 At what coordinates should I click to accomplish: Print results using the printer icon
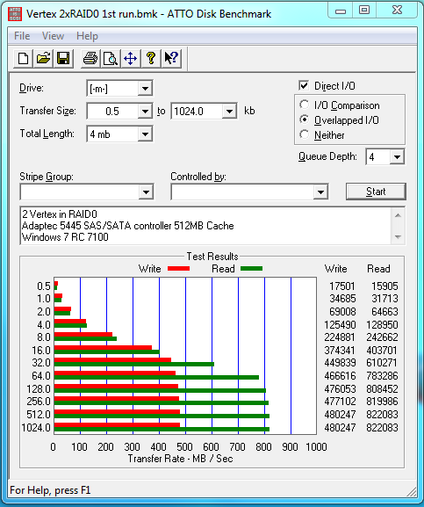90,59
